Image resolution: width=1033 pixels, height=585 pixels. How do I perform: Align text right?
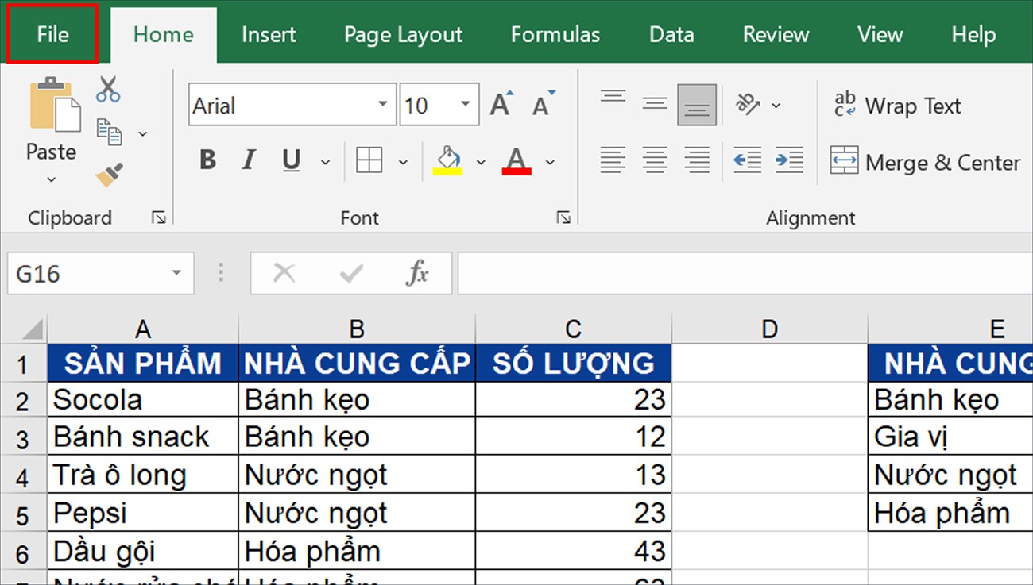697,160
